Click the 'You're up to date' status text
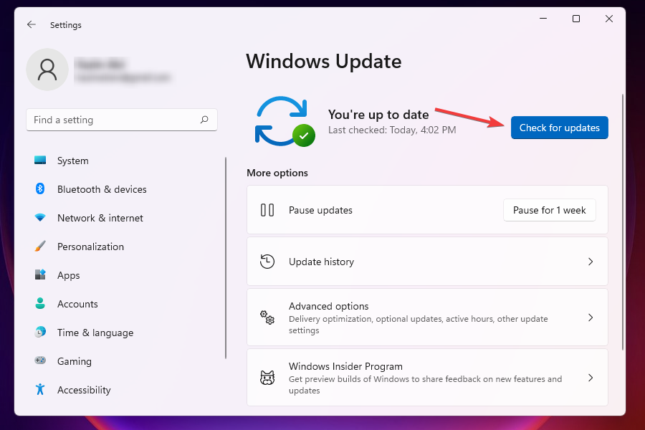 pyautogui.click(x=378, y=115)
